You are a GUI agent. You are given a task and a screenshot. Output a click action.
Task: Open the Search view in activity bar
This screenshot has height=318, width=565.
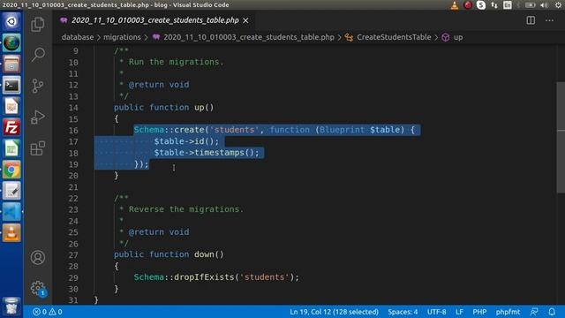click(37, 55)
